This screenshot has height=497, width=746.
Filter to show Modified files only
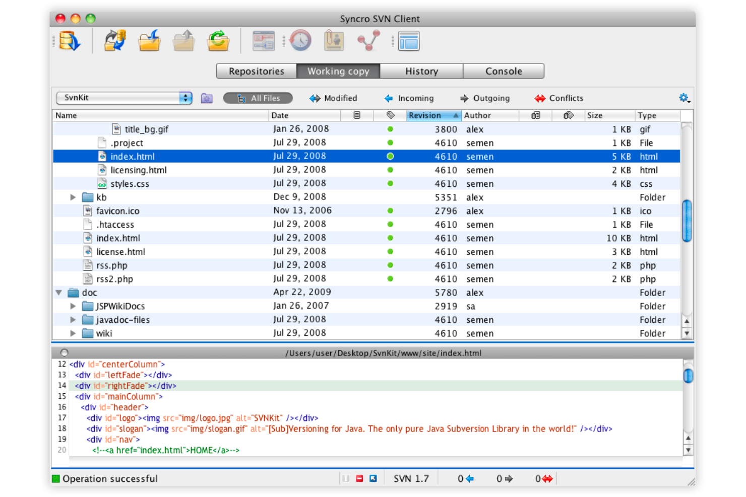(x=333, y=98)
